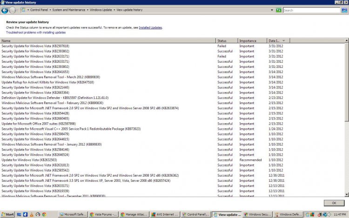Click the search magnifier button

[x=344, y=10]
